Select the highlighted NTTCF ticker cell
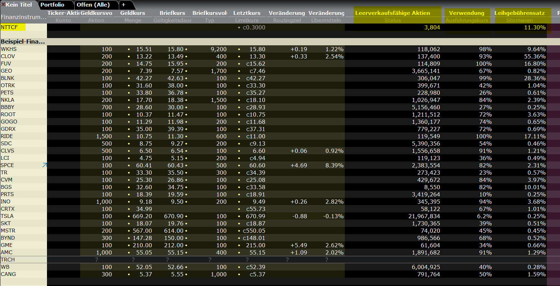Image resolution: width=560 pixels, height=286 pixels. (x=13, y=27)
